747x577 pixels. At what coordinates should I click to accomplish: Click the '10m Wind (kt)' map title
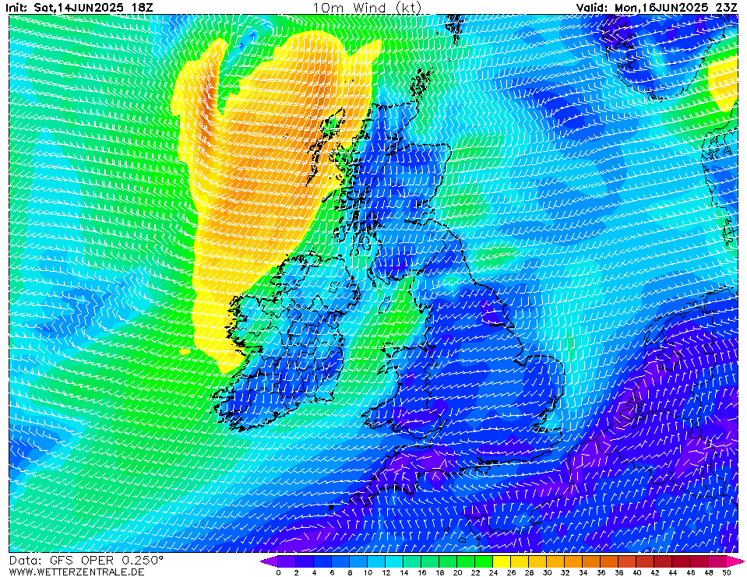click(x=368, y=8)
